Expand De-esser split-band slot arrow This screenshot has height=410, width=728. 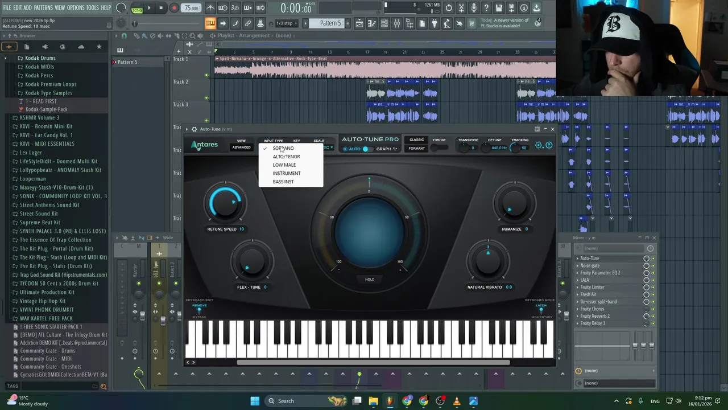click(577, 302)
